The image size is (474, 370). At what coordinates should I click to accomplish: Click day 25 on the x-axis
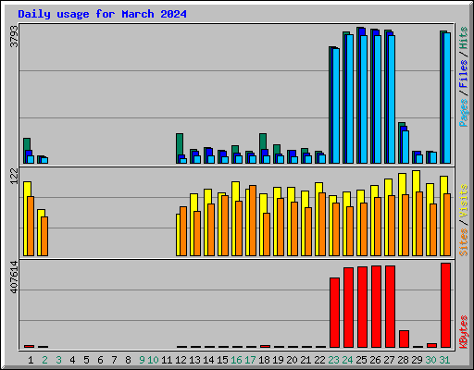[361, 360]
